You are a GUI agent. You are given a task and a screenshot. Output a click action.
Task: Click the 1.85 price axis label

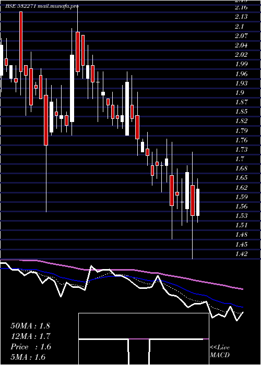(241, 112)
